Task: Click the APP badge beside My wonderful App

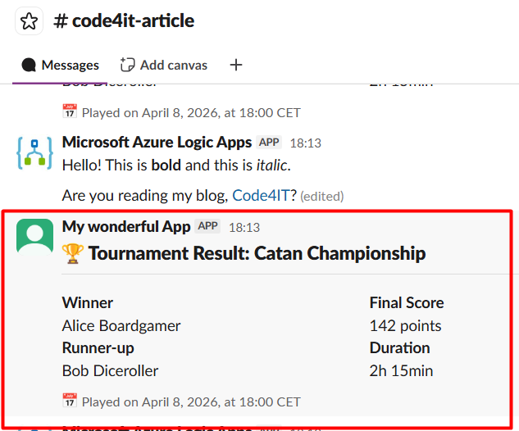Action: (209, 226)
